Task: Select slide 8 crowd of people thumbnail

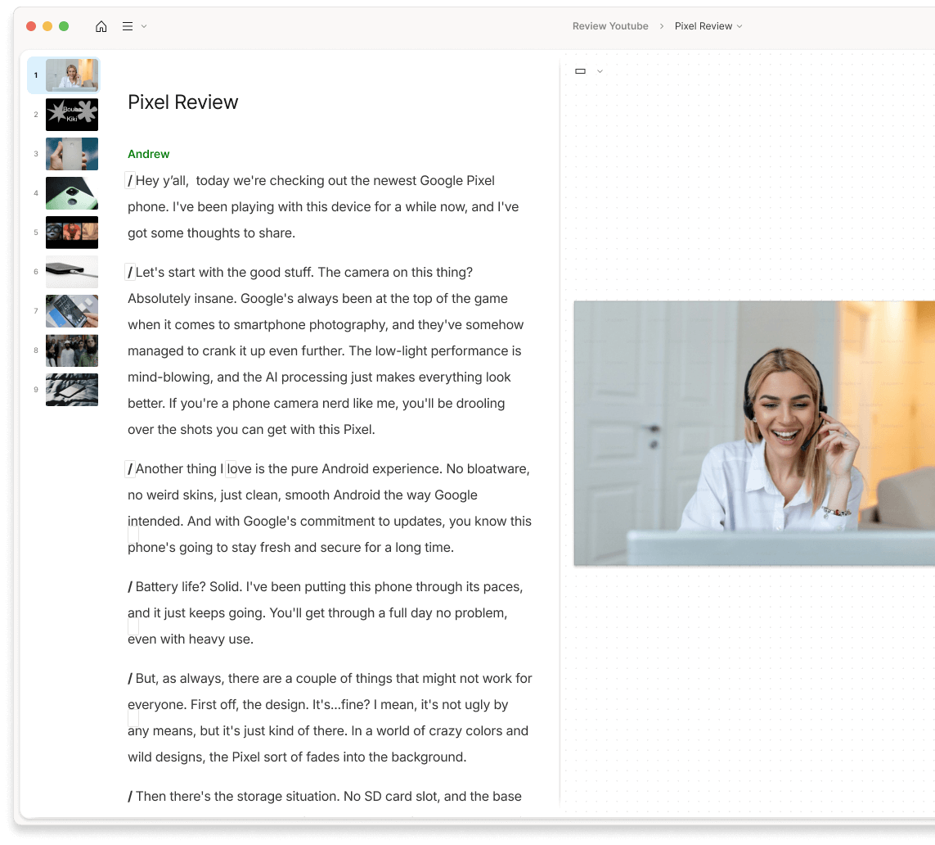Action: pyautogui.click(x=72, y=351)
